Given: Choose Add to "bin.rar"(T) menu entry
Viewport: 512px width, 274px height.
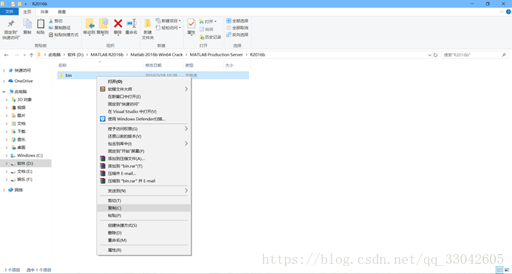Looking at the screenshot, I should pos(144,166).
